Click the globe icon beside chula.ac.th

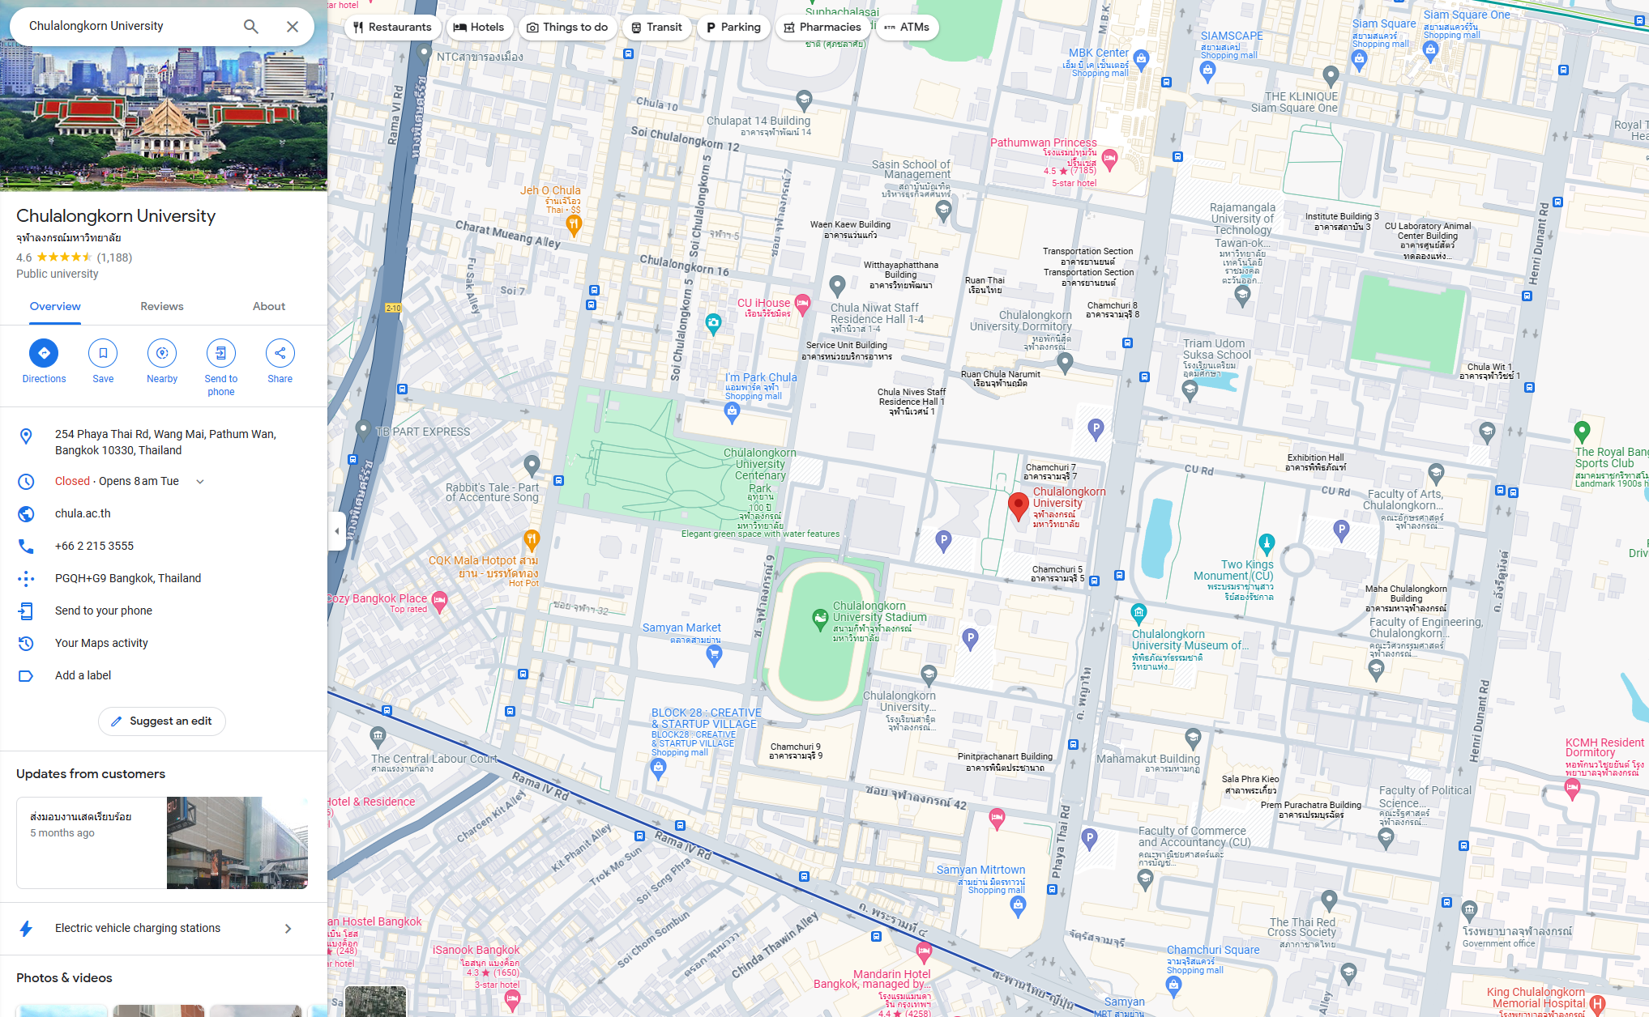pos(26,514)
